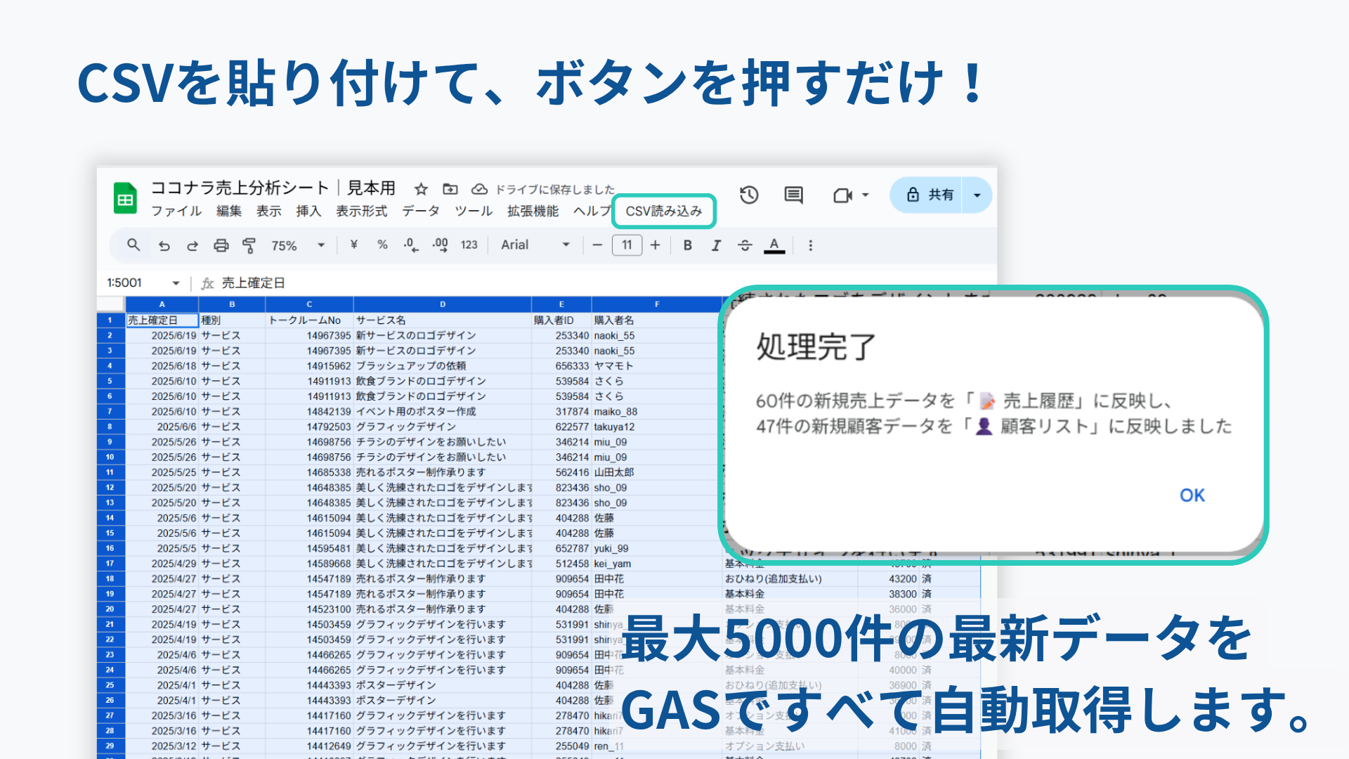Click the move to folder icon
This screenshot has width=1349, height=759.
tap(450, 189)
